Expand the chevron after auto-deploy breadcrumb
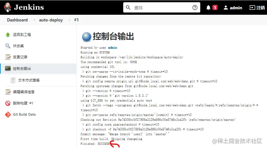The height and width of the screenshot is (149, 267). click(x=69, y=20)
